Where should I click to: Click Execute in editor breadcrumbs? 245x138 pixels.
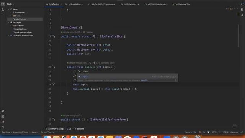click(79, 129)
